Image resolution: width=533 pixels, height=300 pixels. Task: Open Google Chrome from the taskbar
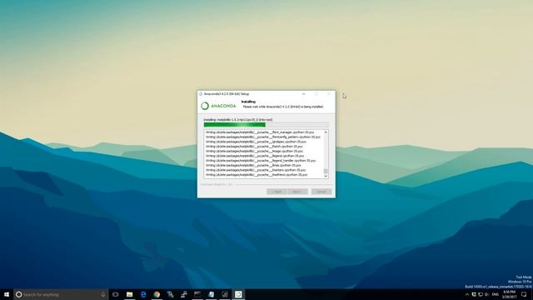[157, 294]
